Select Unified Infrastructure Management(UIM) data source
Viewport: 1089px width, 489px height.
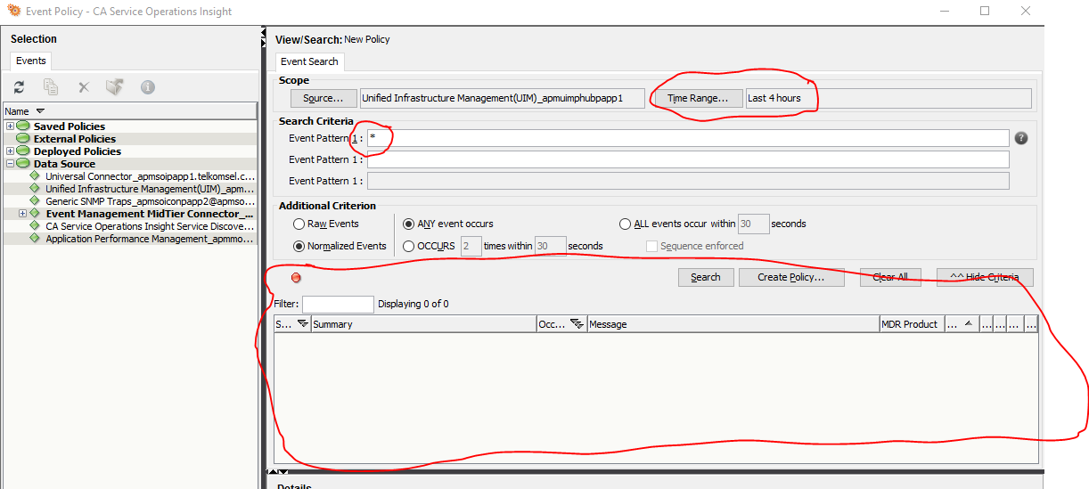pos(150,189)
